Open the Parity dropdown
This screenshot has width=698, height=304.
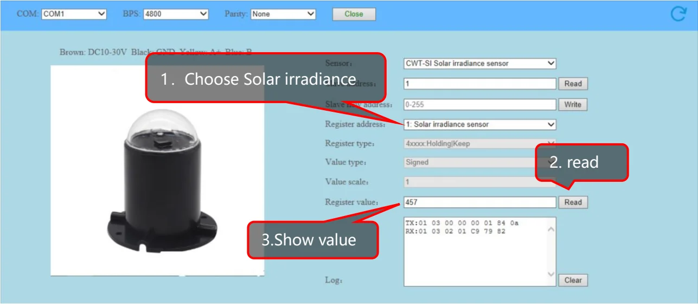click(283, 14)
